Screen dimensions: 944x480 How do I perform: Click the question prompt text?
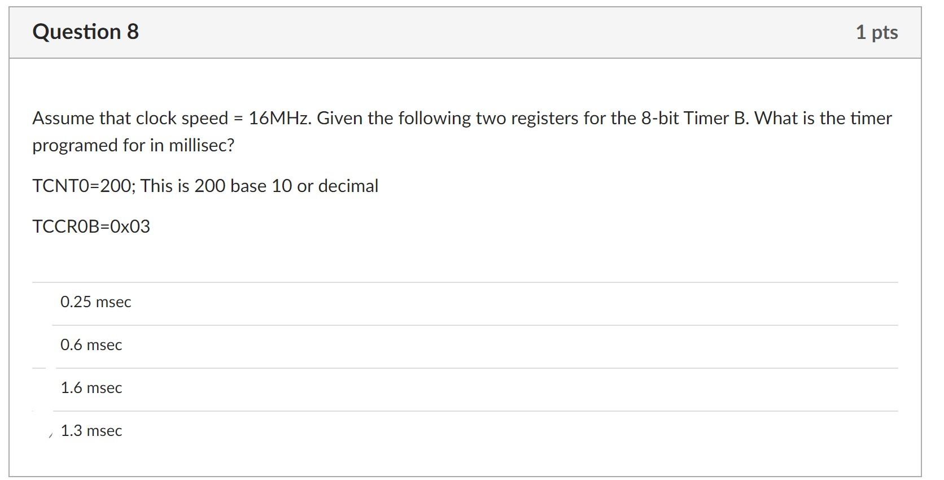coord(462,131)
